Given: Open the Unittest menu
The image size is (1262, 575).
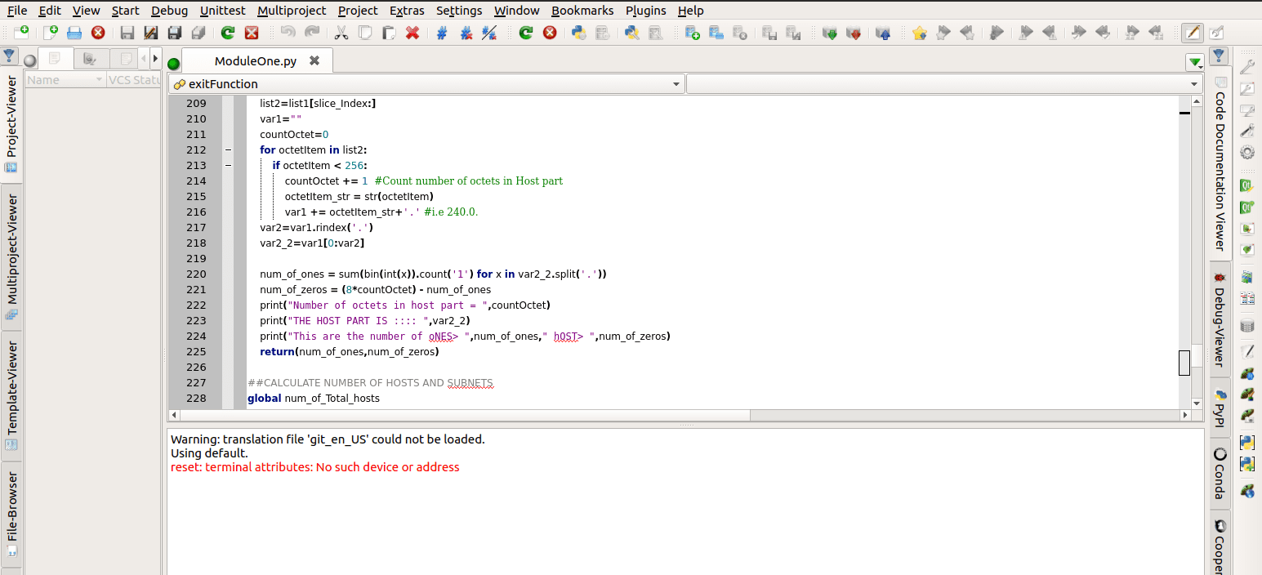Looking at the screenshot, I should (x=222, y=11).
